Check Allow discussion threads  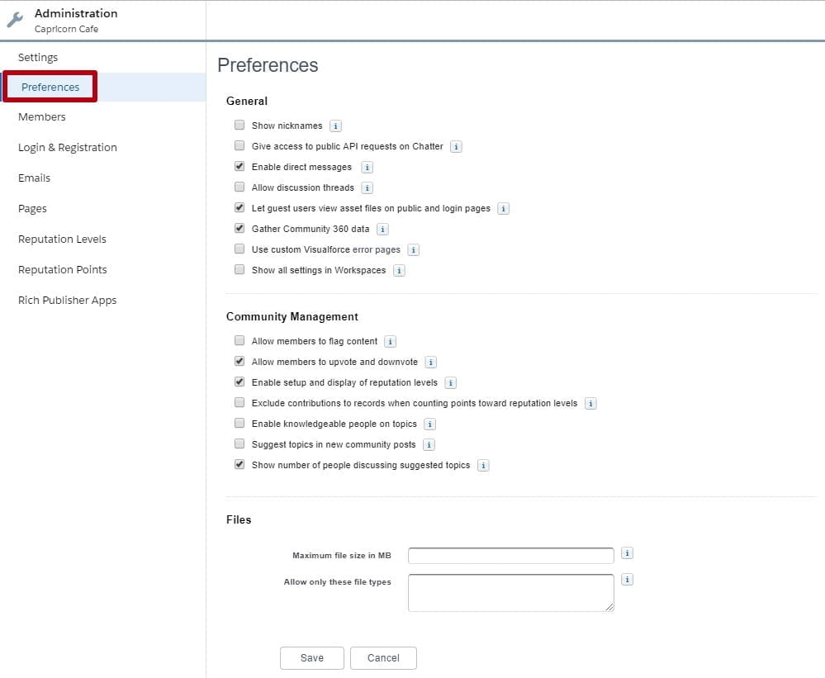[x=239, y=187]
